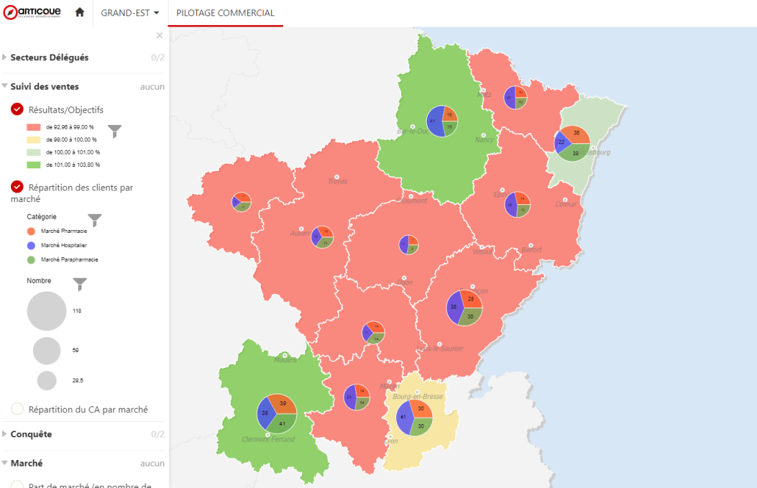
Task: Switch to the PILOTAGE COMMERCIAL tab
Action: (x=225, y=13)
